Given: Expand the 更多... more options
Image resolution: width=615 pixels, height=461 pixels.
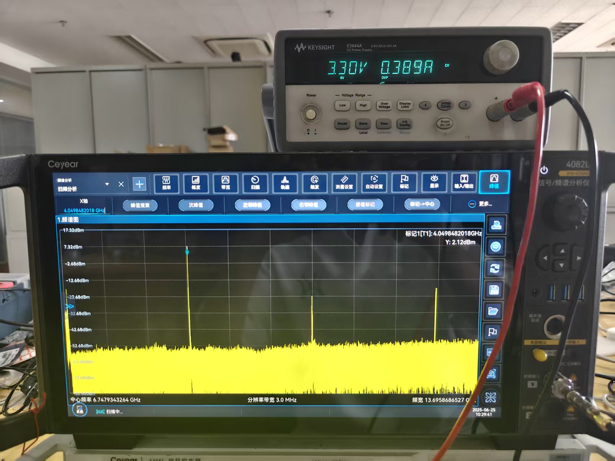Looking at the screenshot, I should coord(480,204).
